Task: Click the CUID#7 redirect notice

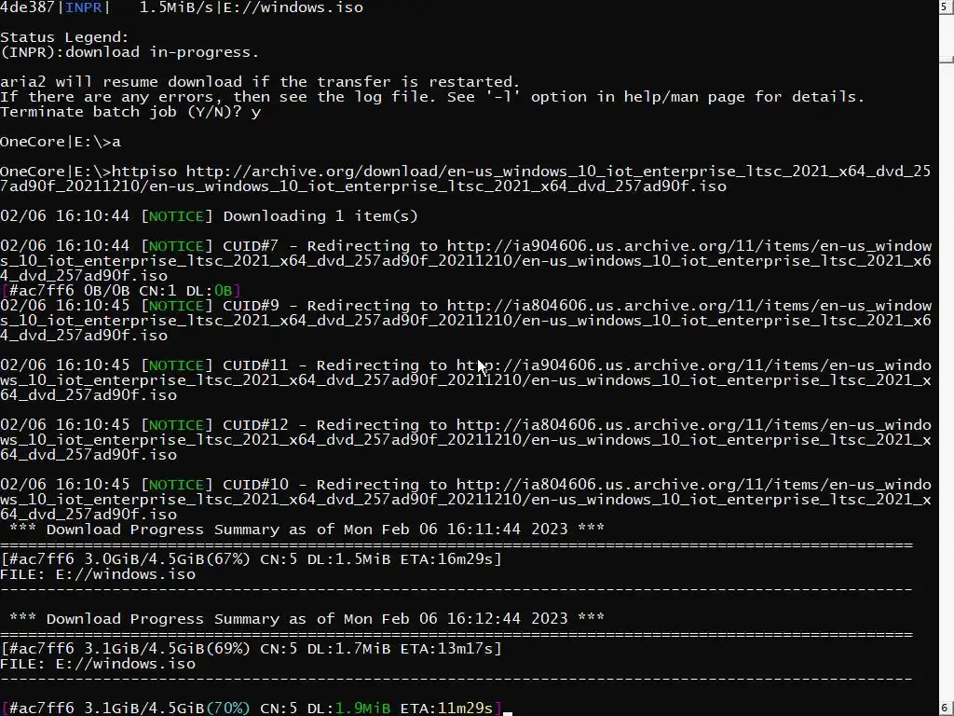Action: [466, 261]
